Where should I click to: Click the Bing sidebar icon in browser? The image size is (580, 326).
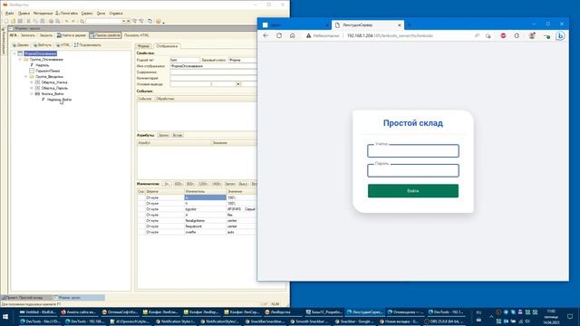[560, 36]
